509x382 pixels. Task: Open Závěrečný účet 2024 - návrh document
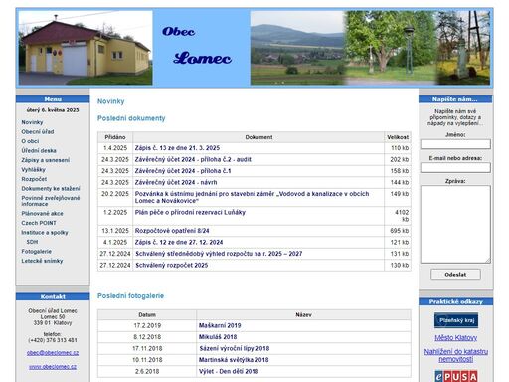(x=176, y=182)
